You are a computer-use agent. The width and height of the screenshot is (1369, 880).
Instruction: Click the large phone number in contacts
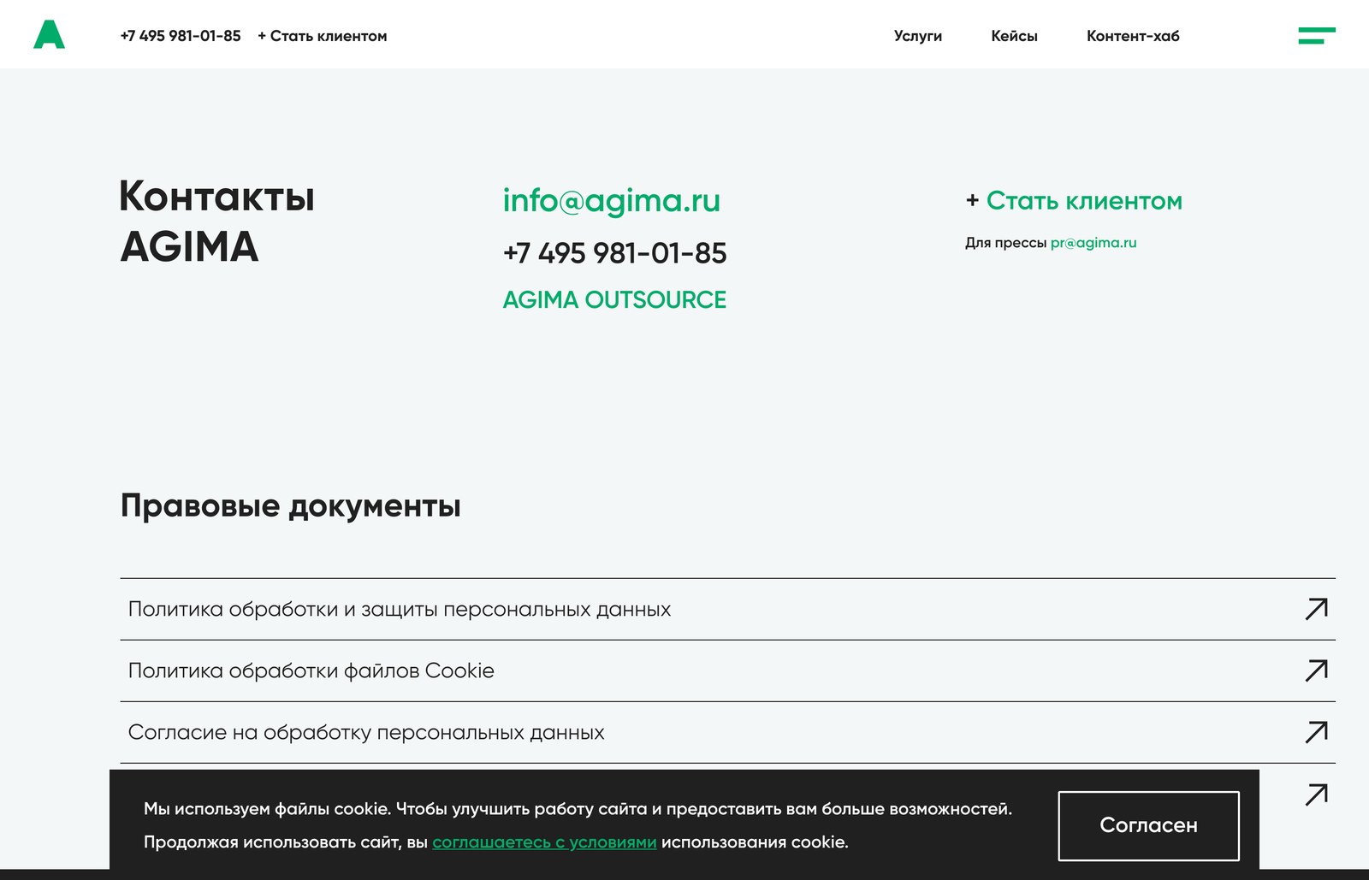coord(614,253)
